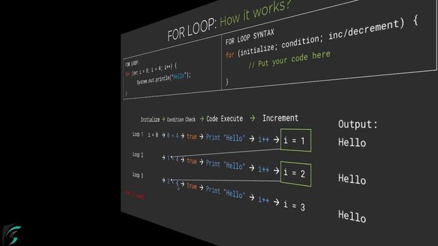Click the "2 < 4" condition in the Loop 3 row
Viewport: 438px width, 246px height.
[172, 182]
